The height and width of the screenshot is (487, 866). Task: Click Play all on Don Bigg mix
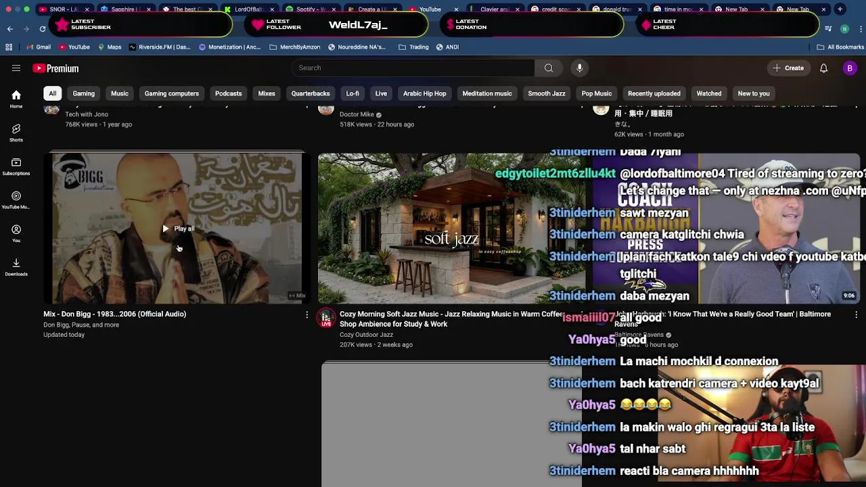179,229
